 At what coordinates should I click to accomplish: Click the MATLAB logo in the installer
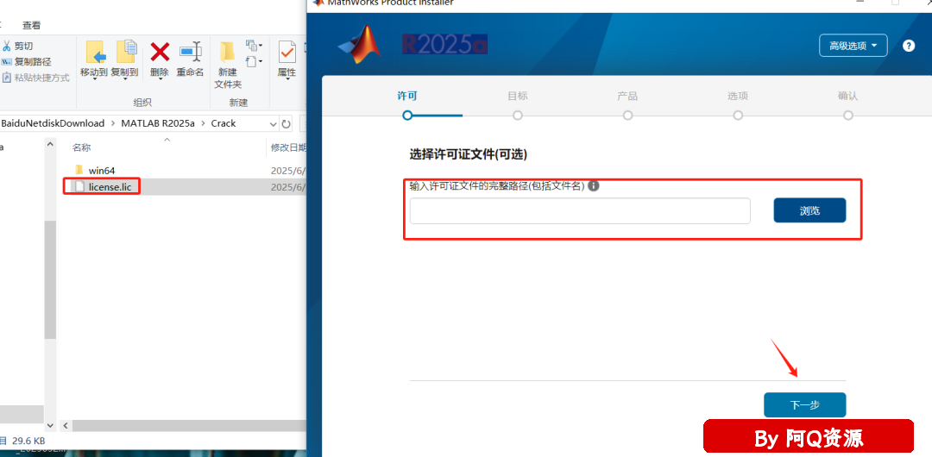(x=360, y=44)
